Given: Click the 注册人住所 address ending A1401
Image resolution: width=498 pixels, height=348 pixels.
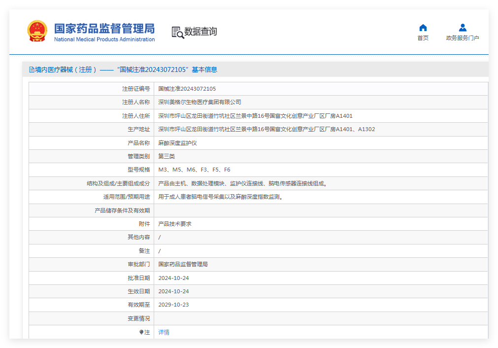Looking at the screenshot, I should tap(255, 116).
